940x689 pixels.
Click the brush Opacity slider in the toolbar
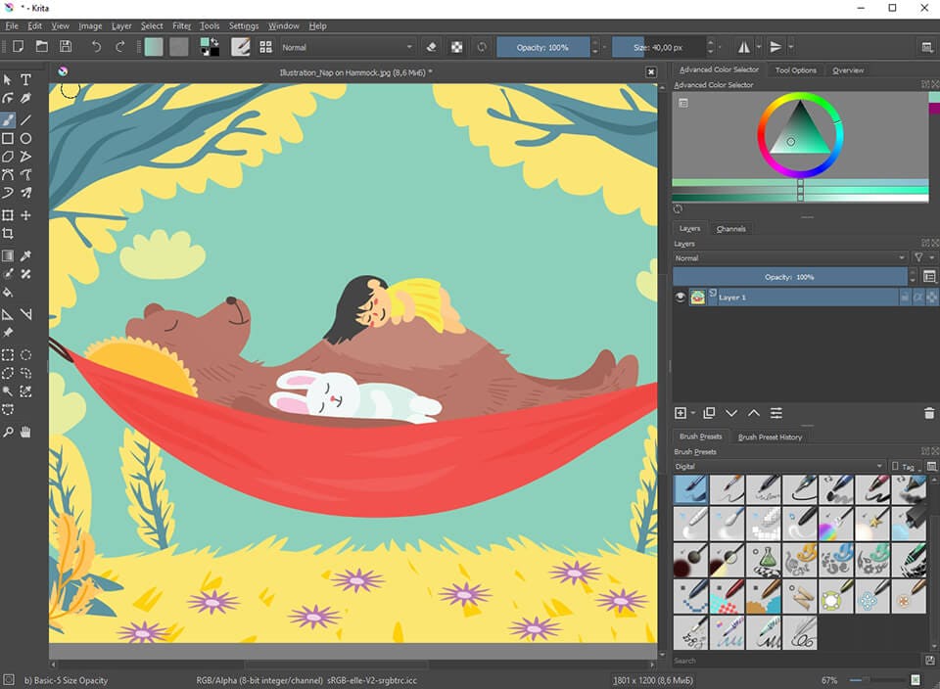pos(543,47)
